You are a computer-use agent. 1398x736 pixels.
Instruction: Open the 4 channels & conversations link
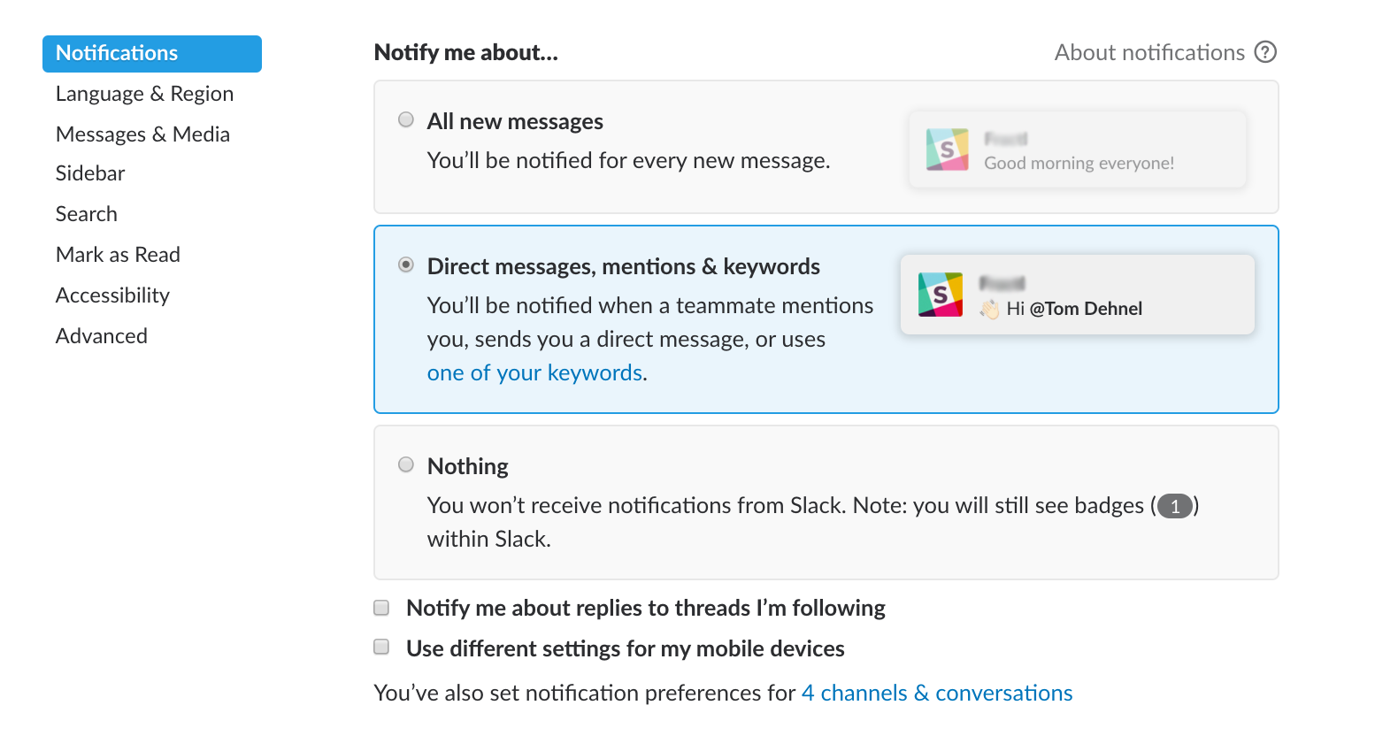pos(936,693)
